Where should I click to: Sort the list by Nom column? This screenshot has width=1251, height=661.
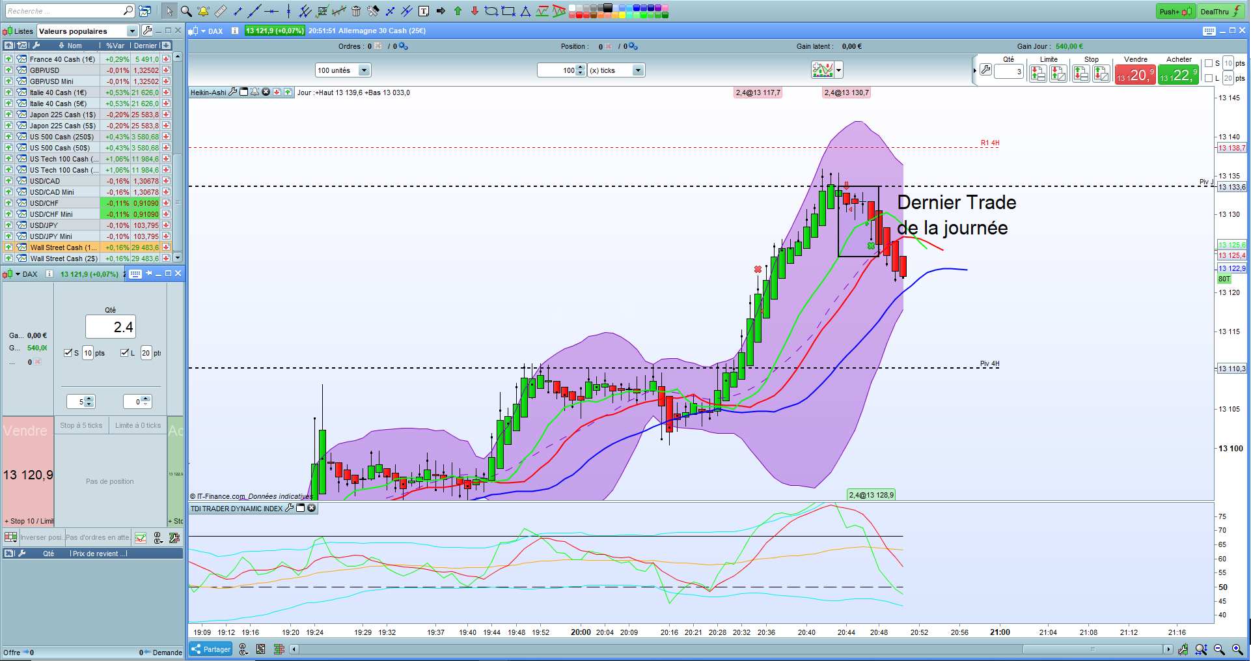click(x=74, y=46)
